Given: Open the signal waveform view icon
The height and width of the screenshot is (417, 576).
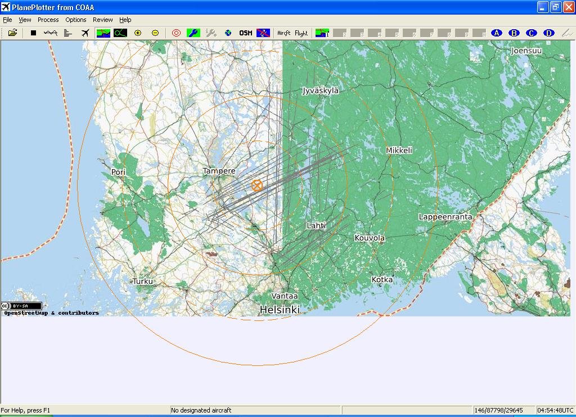Looking at the screenshot, I should pyautogui.click(x=51, y=33).
